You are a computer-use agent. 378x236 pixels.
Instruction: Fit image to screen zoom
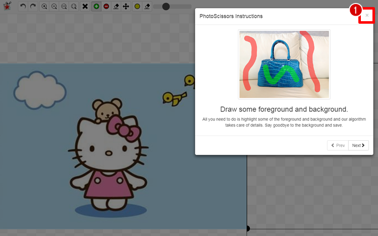click(74, 6)
